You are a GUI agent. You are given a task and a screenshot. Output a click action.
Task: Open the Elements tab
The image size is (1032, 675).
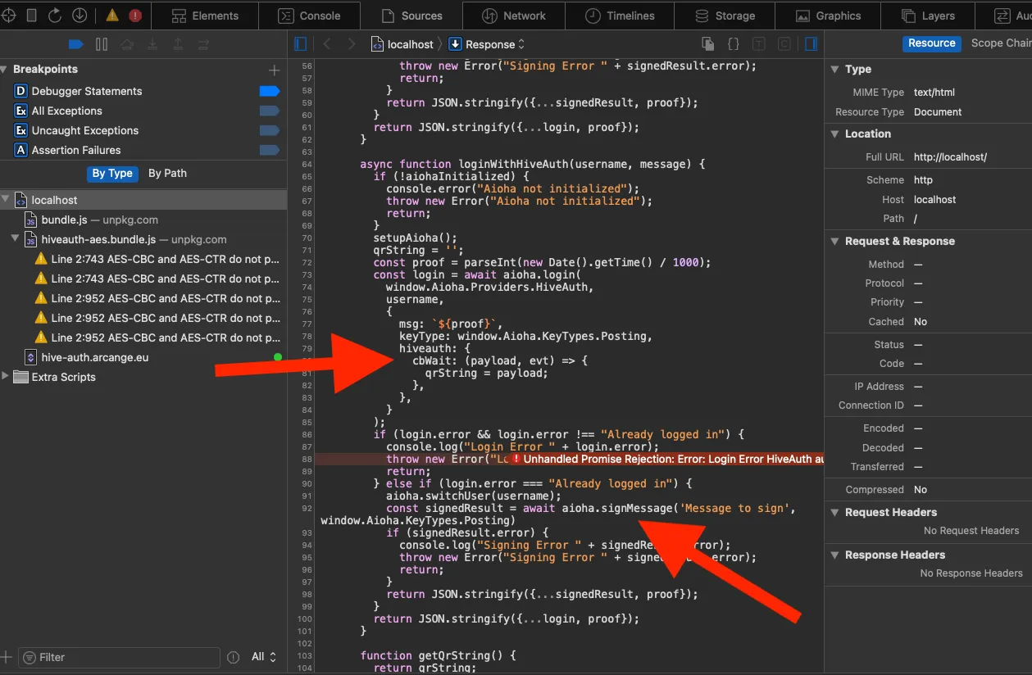coord(206,16)
